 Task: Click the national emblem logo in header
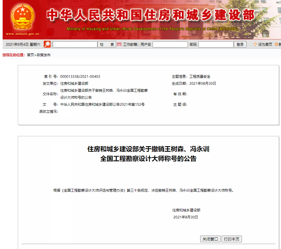pyautogui.click(x=22, y=17)
